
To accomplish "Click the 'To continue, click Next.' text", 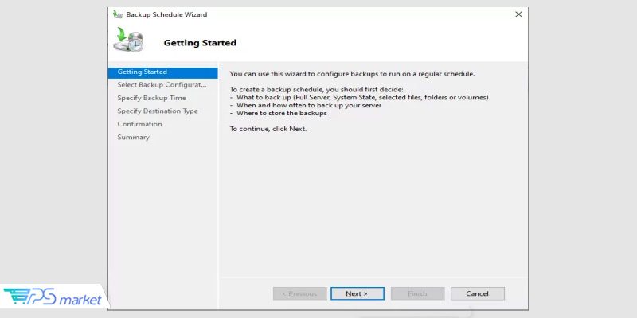I will pos(268,129).
